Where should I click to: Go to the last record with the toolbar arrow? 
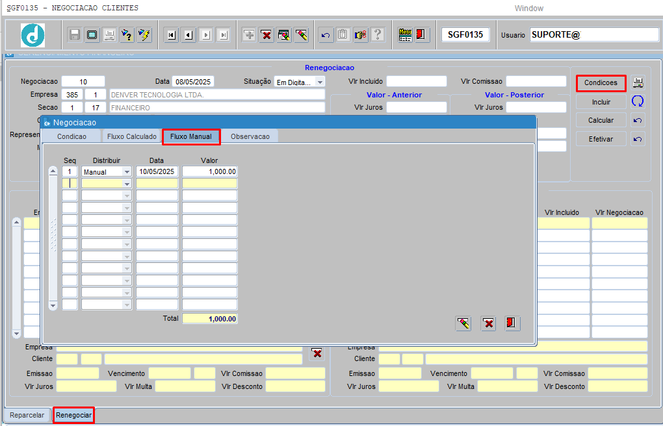pos(223,35)
